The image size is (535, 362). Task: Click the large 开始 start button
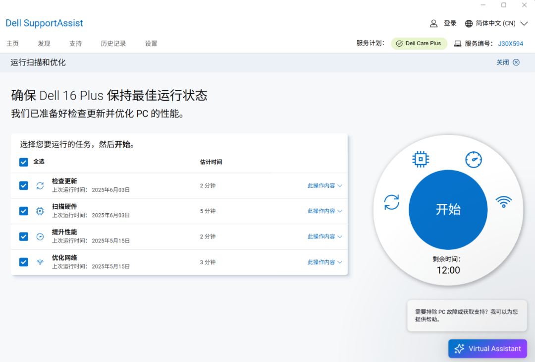(448, 209)
